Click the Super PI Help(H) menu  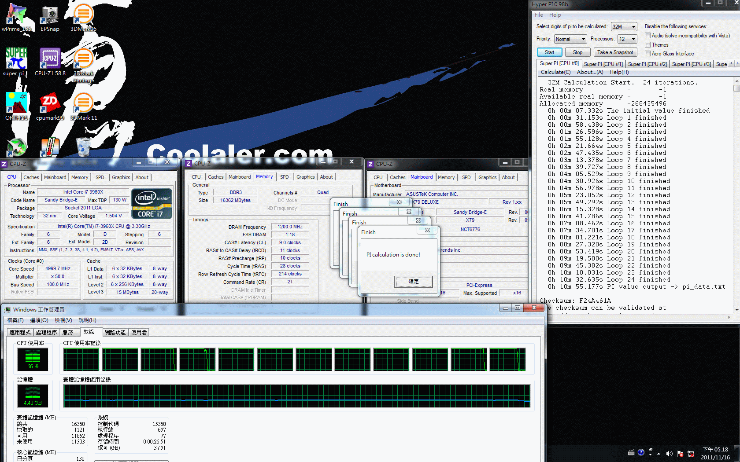point(619,72)
